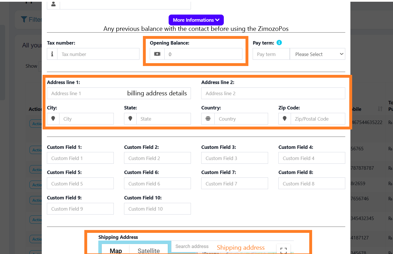Image resolution: width=393 pixels, height=254 pixels.
Task: Focus the Address line 2 field
Action: [273, 93]
